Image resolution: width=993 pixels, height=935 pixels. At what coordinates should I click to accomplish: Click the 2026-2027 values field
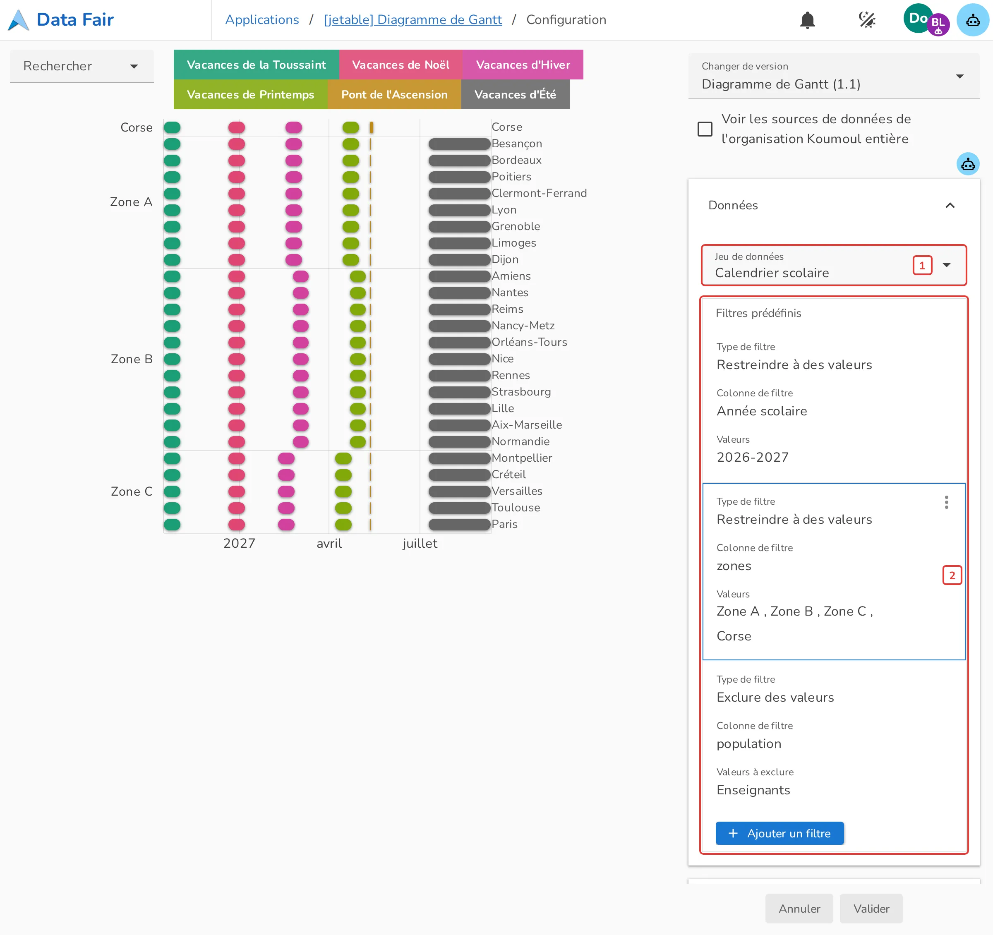(833, 450)
